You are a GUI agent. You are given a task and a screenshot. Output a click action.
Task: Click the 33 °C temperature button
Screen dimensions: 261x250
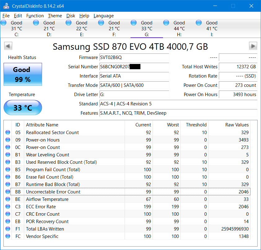[x=22, y=108]
